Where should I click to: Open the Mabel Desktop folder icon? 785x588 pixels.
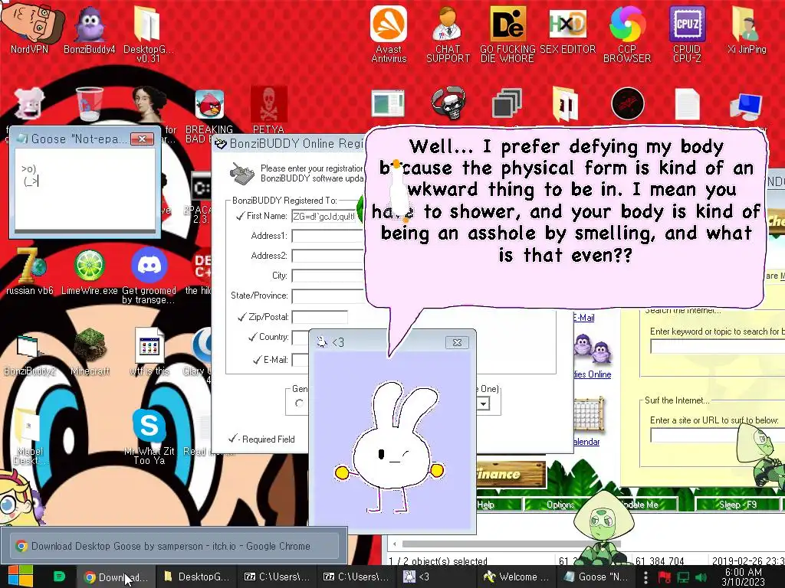pyautogui.click(x=29, y=436)
